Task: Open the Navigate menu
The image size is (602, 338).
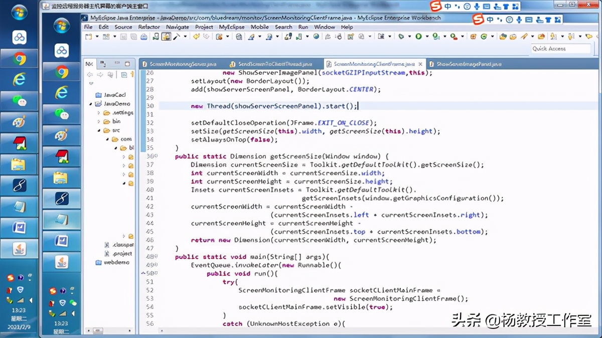Action: point(178,27)
